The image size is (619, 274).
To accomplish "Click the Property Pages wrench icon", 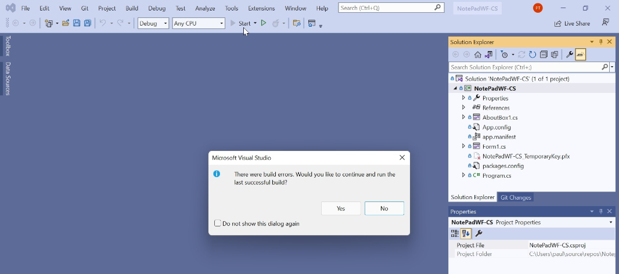I will 478,233.
